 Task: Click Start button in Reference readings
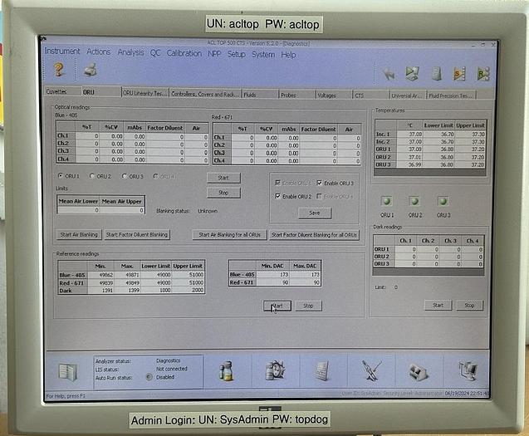pyautogui.click(x=277, y=306)
